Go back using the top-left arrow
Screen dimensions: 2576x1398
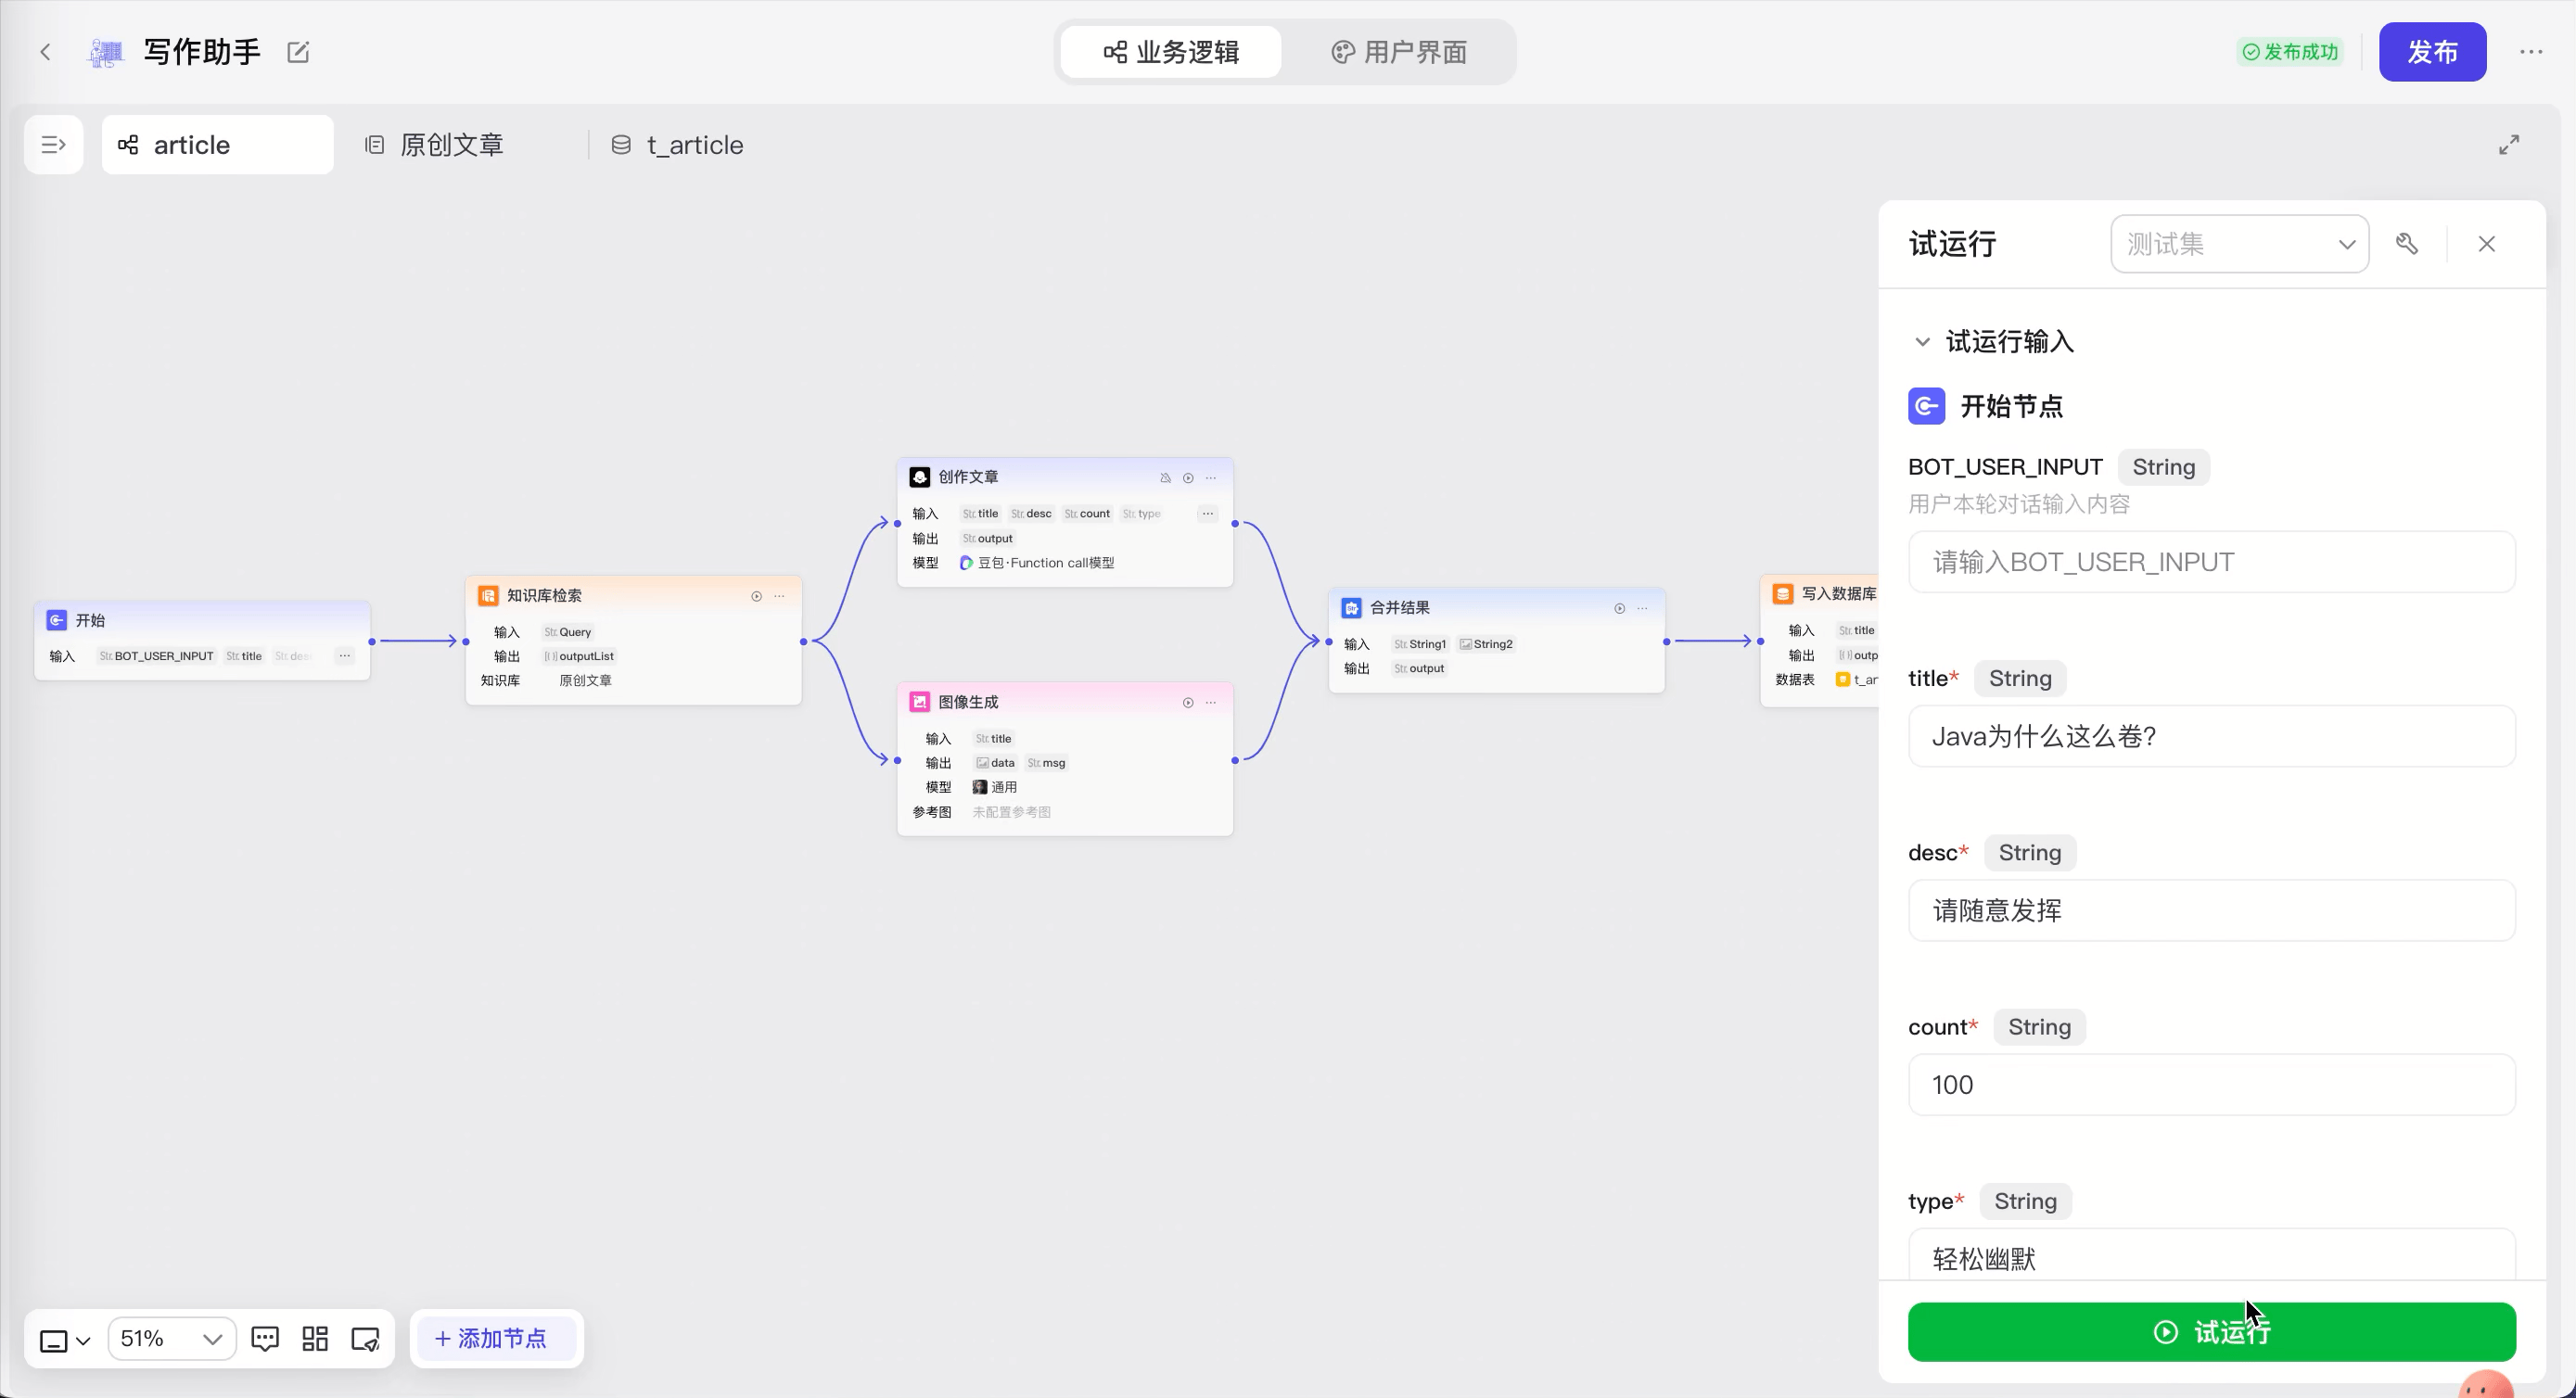click(45, 52)
